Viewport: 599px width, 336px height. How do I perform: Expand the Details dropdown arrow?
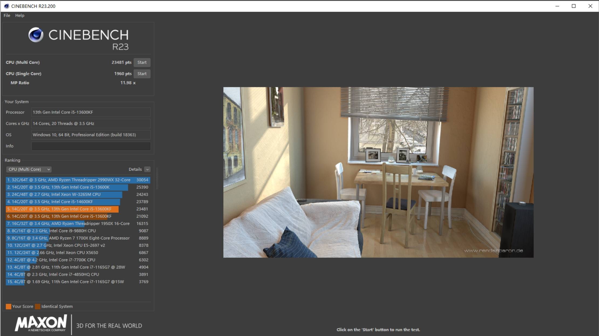[x=147, y=169]
